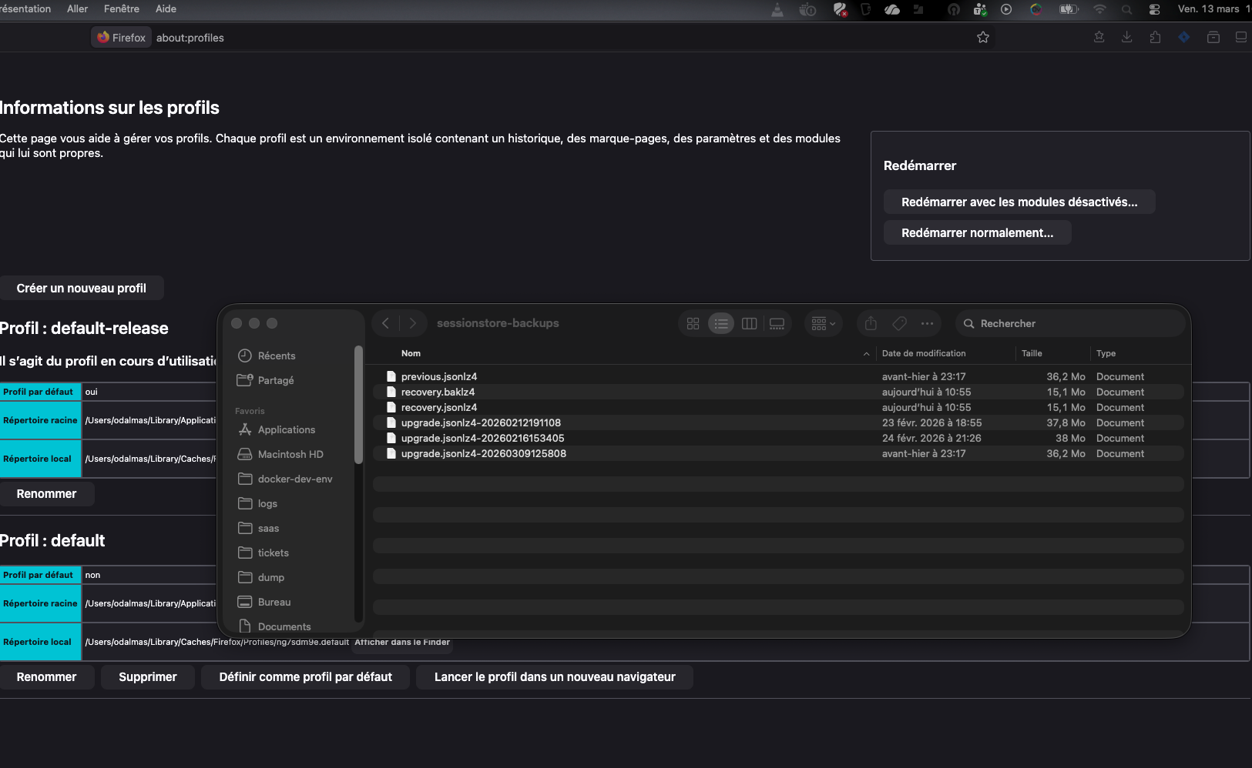The image size is (1252, 768).
Task: Open the Firefox downloads panel
Action: click(x=1126, y=37)
